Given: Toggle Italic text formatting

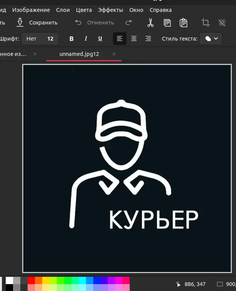Looking at the screenshot, I should coord(86,39).
